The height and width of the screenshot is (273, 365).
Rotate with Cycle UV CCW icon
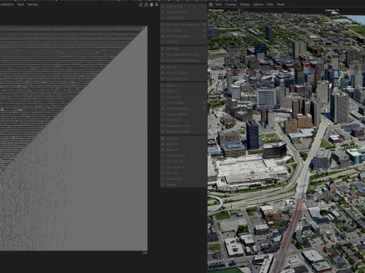click(x=163, y=156)
